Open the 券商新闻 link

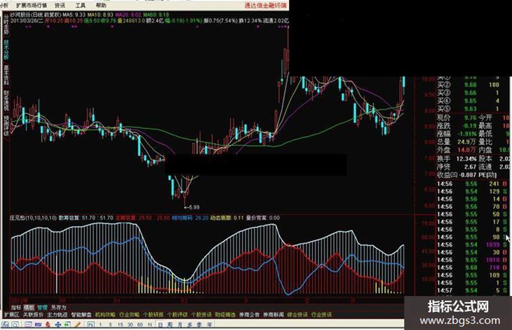[273, 315]
